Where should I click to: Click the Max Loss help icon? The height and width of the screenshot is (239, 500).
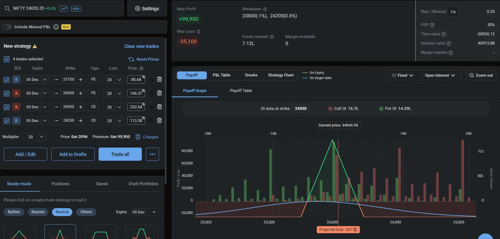(x=198, y=32)
